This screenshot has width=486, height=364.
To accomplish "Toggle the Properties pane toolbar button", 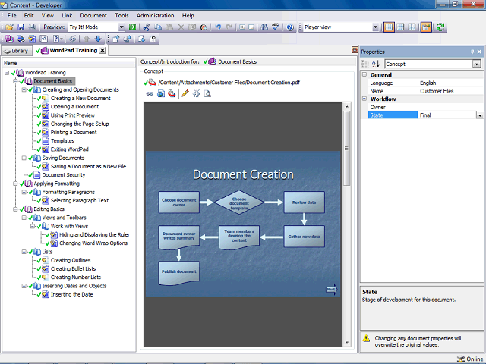I will point(425,27).
